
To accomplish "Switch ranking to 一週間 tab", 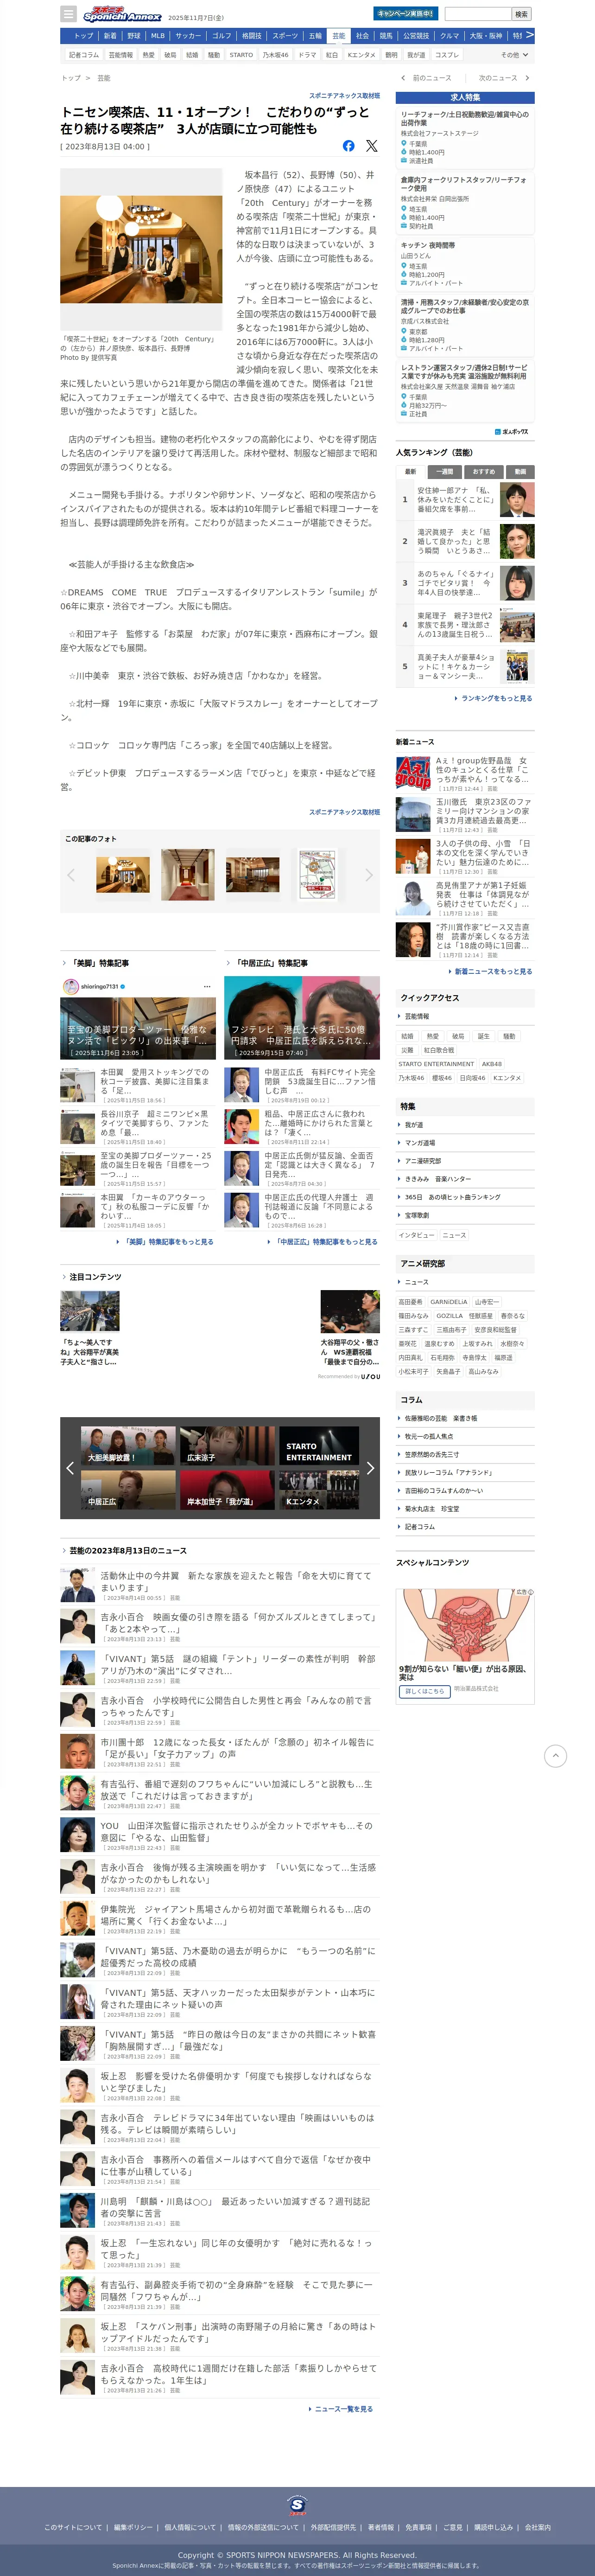I will (x=445, y=471).
